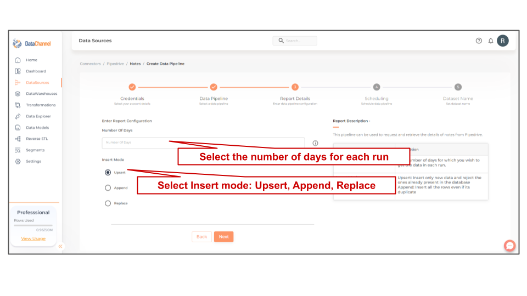Click the Home menu label
This screenshot has height=296, width=527.
point(32,60)
